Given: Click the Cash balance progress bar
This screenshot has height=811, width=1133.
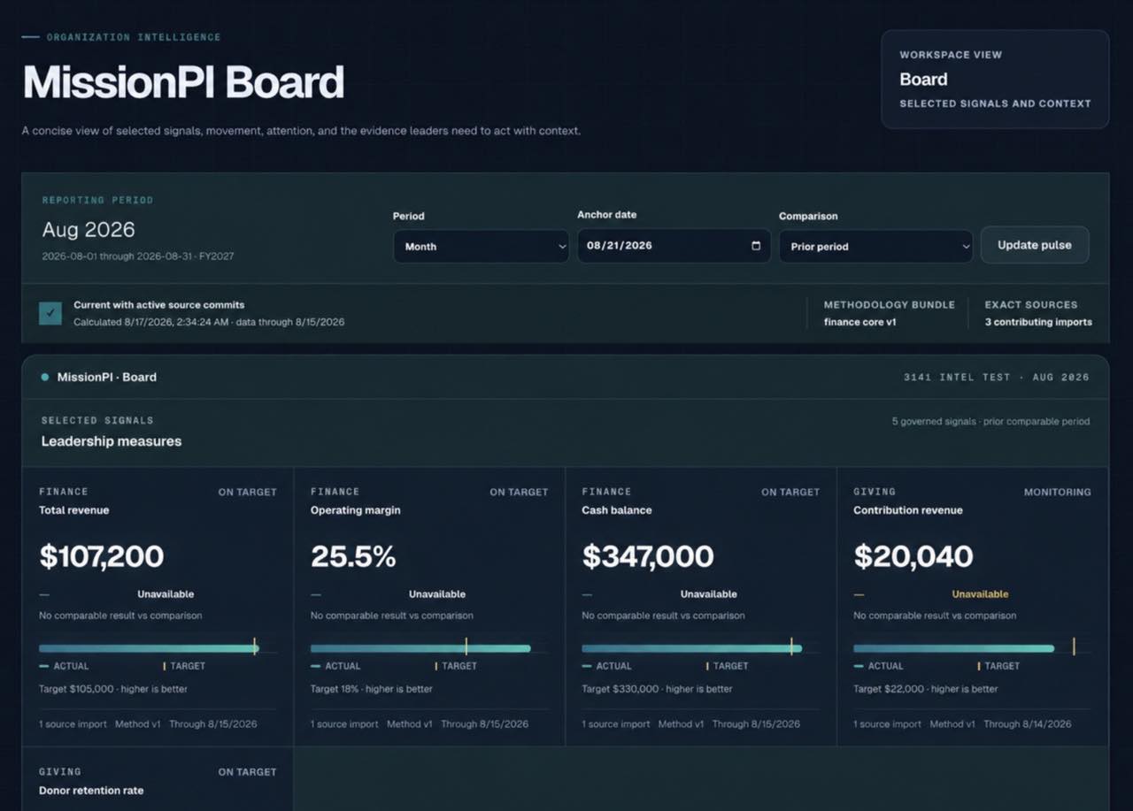Looking at the screenshot, I should click(x=691, y=648).
